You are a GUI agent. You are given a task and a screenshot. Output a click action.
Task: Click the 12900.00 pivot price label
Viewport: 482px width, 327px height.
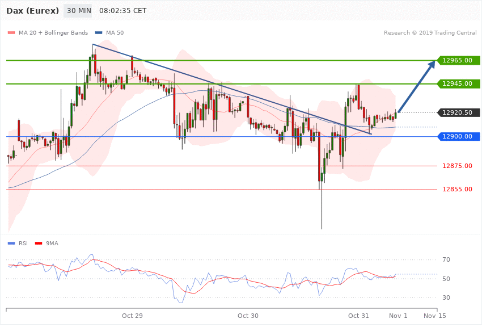pyautogui.click(x=459, y=136)
